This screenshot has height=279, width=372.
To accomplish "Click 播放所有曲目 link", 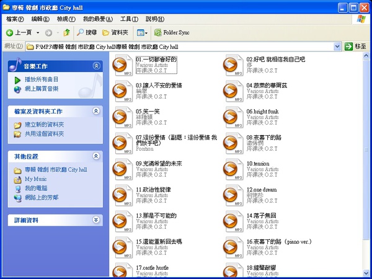I will (41, 79).
